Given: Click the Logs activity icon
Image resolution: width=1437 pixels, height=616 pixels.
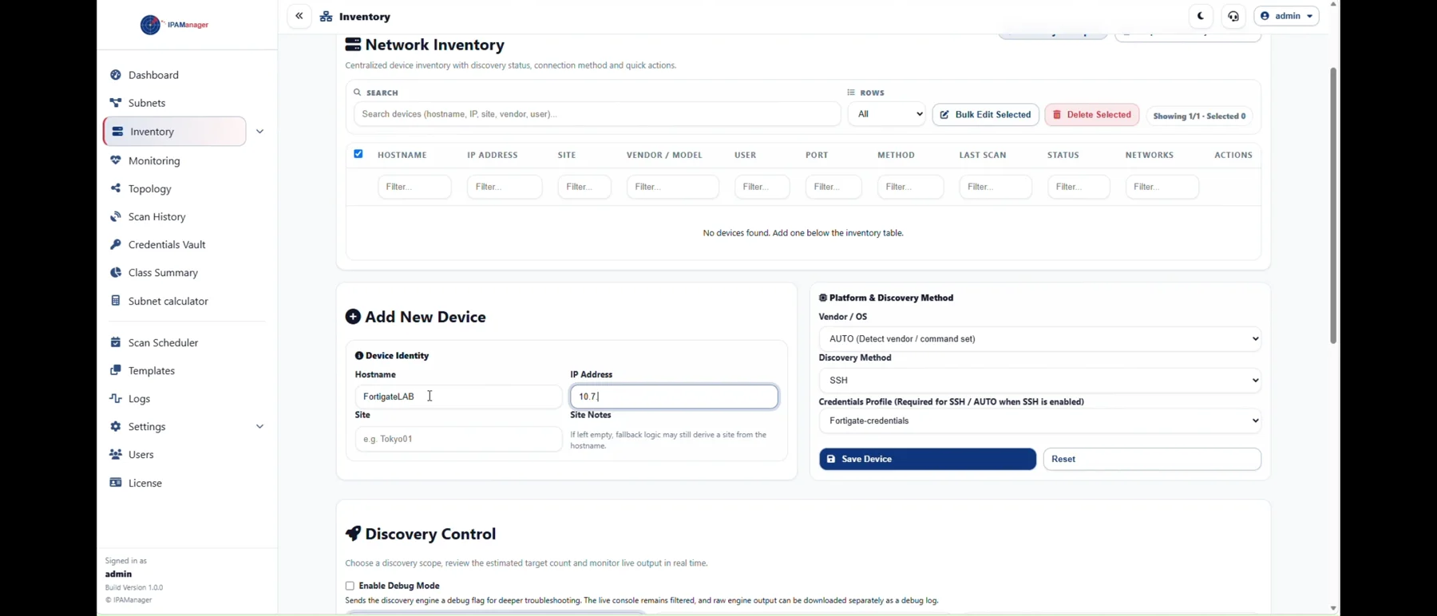Looking at the screenshot, I should [x=116, y=398].
